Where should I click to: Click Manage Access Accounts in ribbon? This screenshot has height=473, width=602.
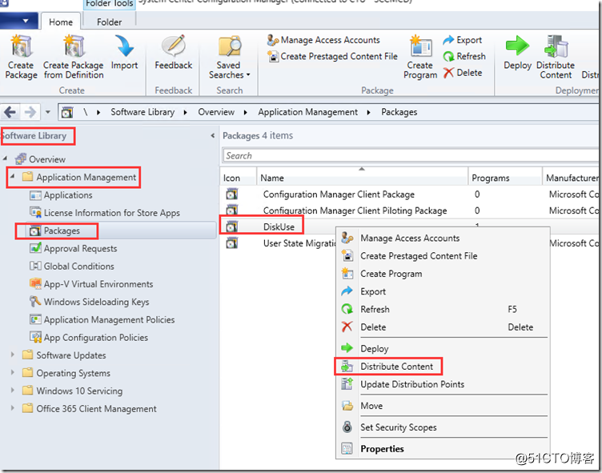323,40
